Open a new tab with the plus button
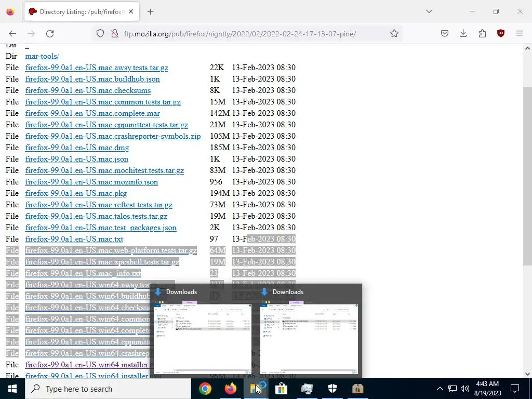Viewport: 532px width, 399px height. click(x=151, y=12)
